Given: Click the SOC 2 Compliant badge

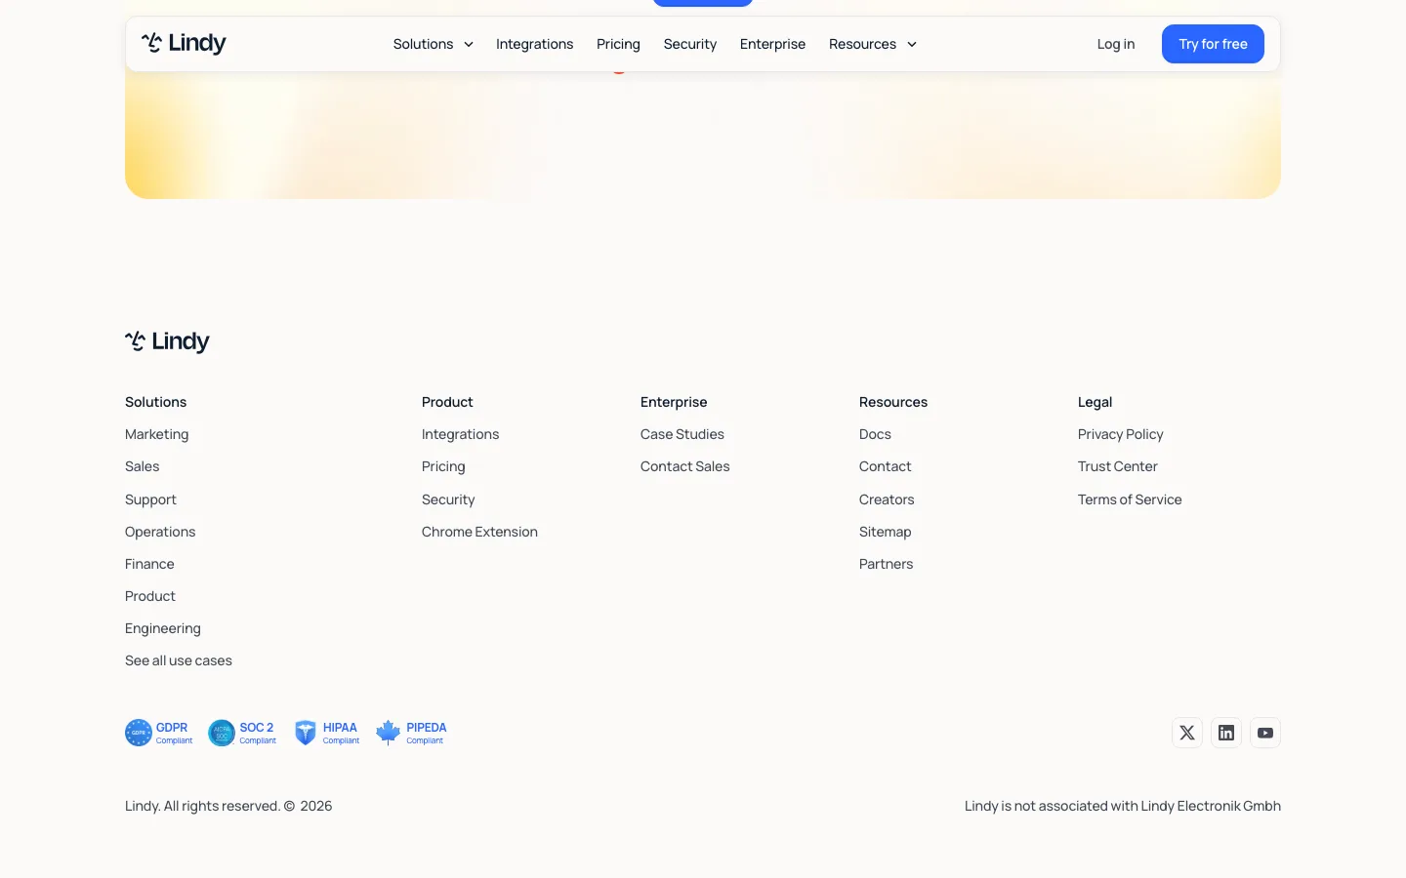Looking at the screenshot, I should click(x=242, y=733).
